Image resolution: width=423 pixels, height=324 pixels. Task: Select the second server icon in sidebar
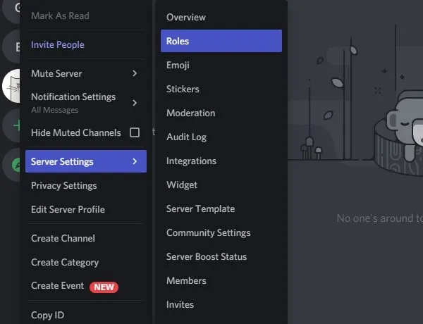[12, 46]
